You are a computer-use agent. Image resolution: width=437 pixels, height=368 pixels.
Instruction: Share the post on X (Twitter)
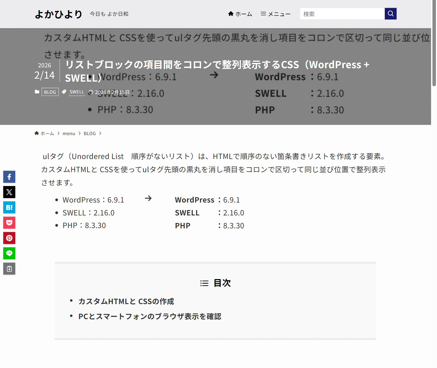tap(9, 192)
